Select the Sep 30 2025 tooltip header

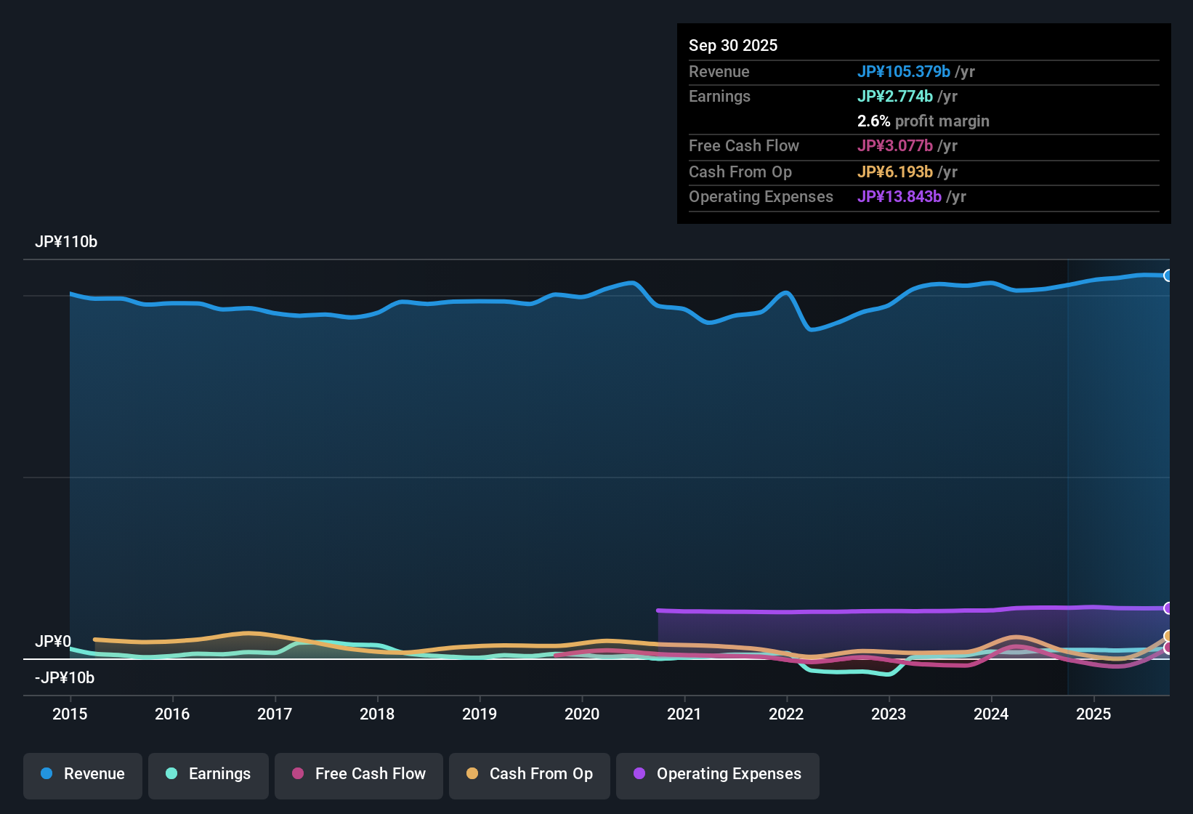coord(733,45)
